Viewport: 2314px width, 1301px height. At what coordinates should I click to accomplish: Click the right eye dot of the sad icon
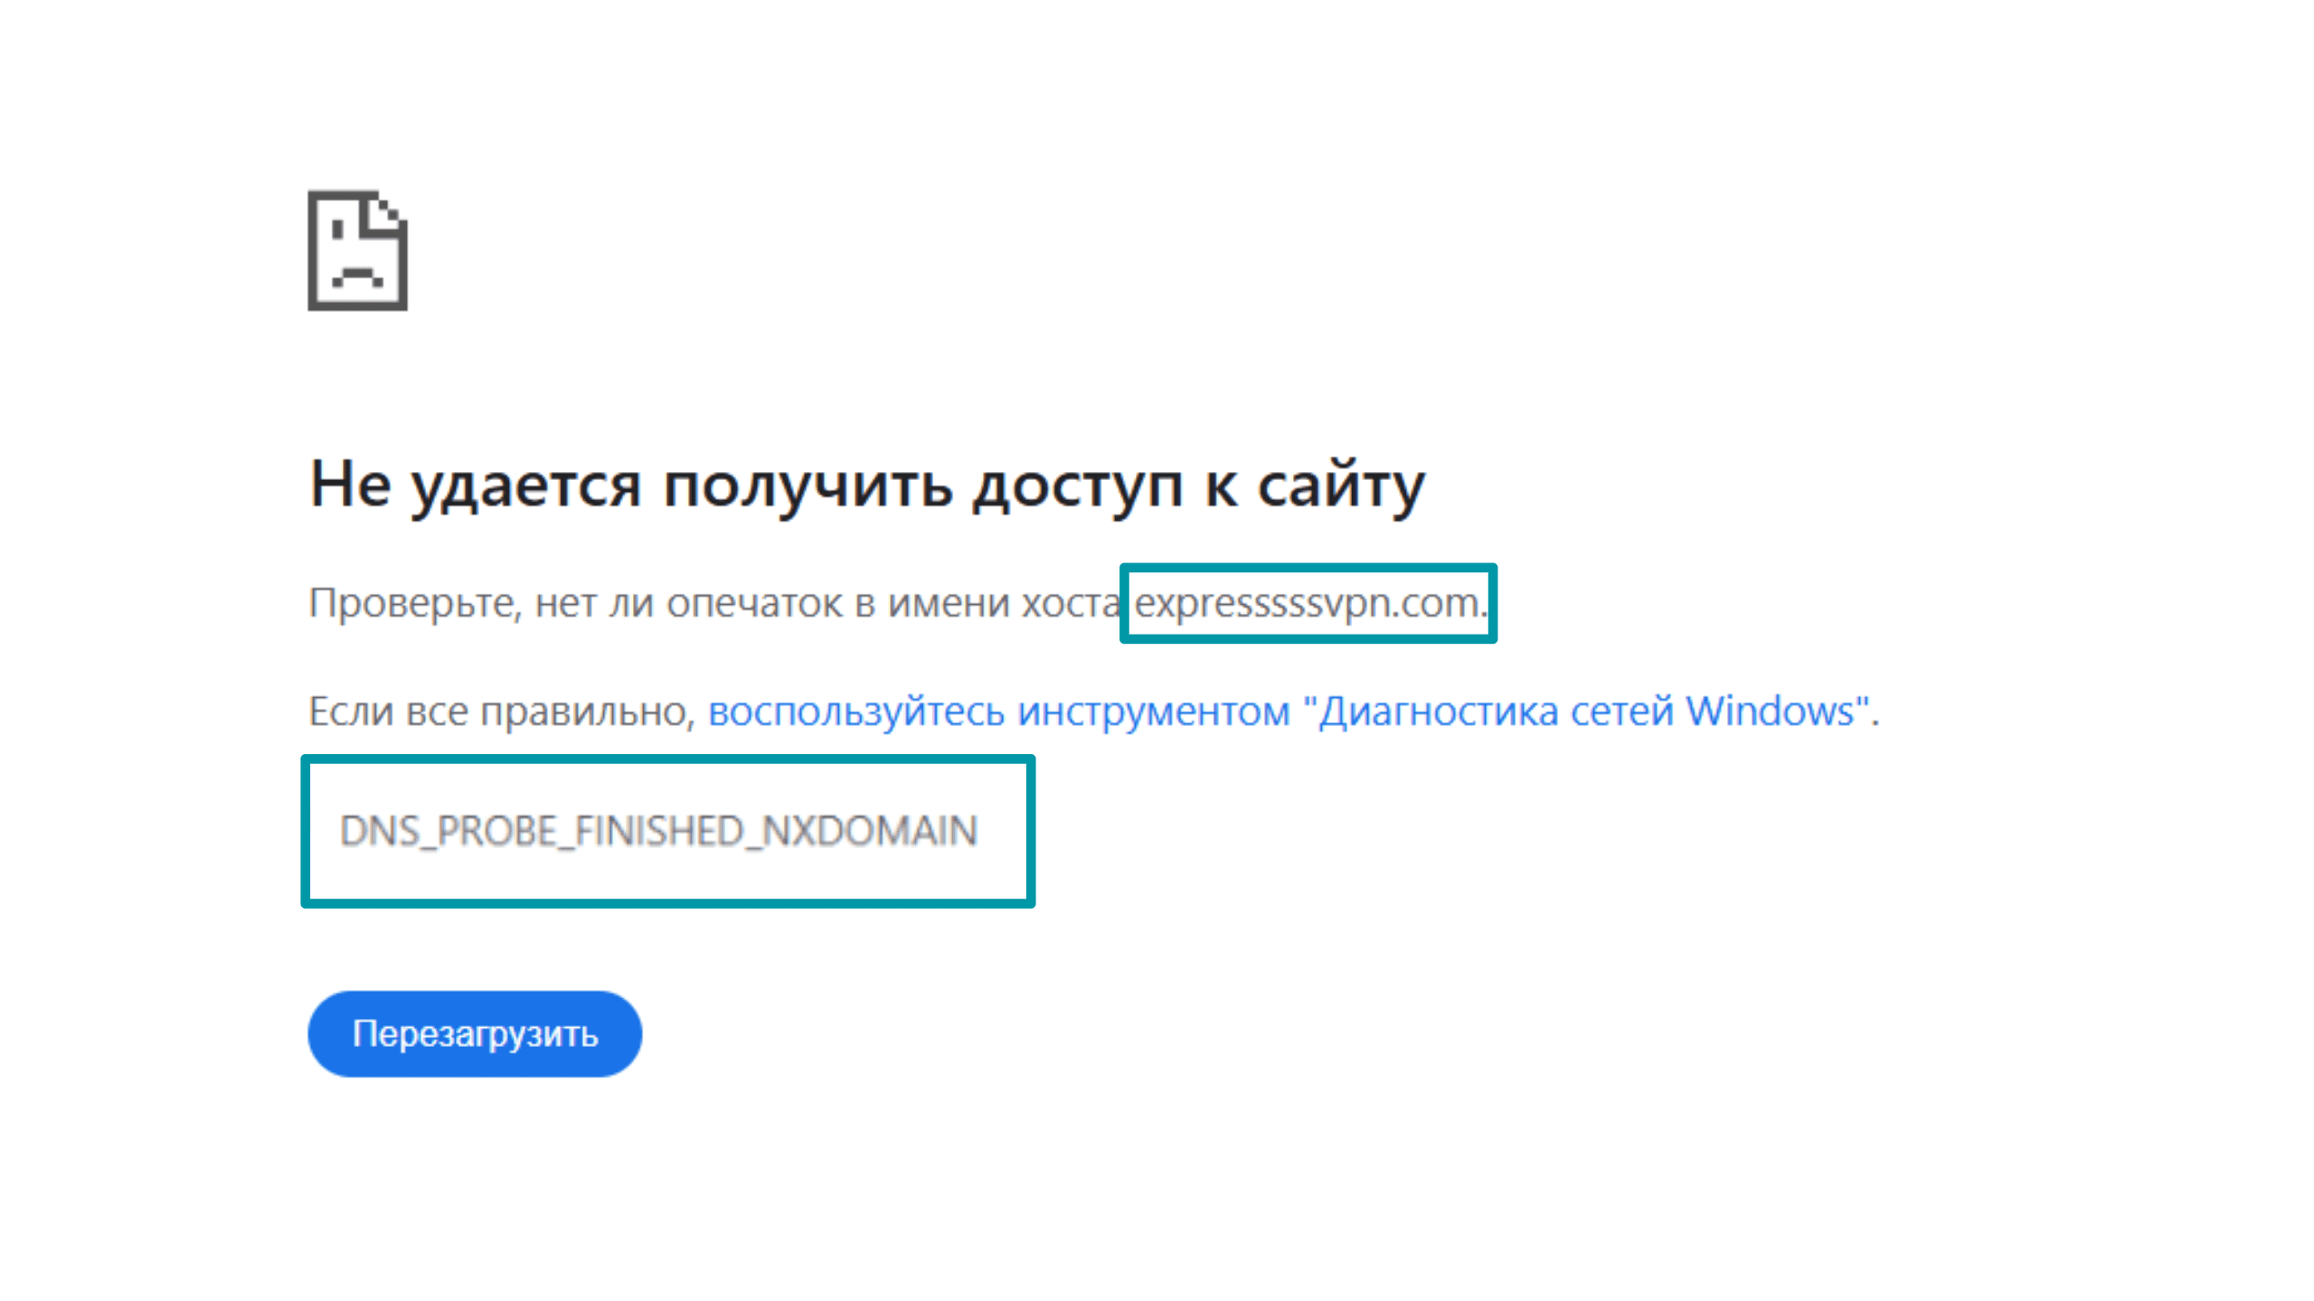click(383, 205)
